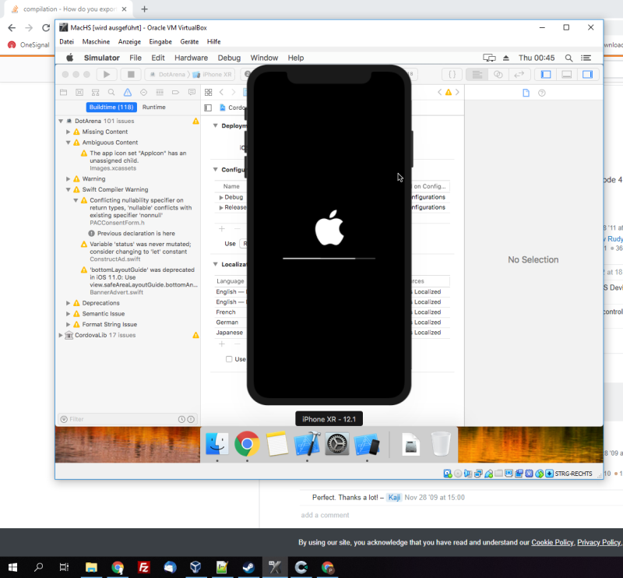
Task: Select the Variable 'status' never mutated warning
Action: point(137,252)
